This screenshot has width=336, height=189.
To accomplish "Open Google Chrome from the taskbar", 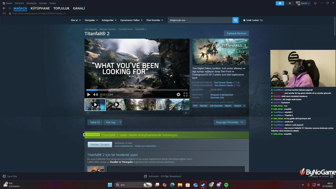I will click(x=211, y=185).
